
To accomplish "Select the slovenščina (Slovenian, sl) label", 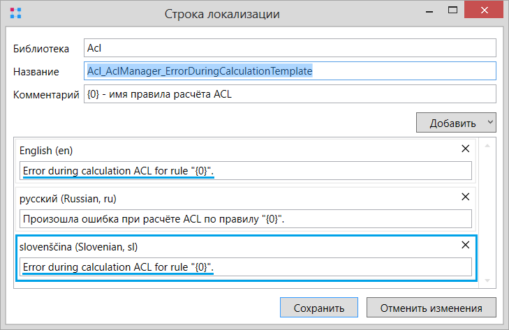I will click(79, 247).
